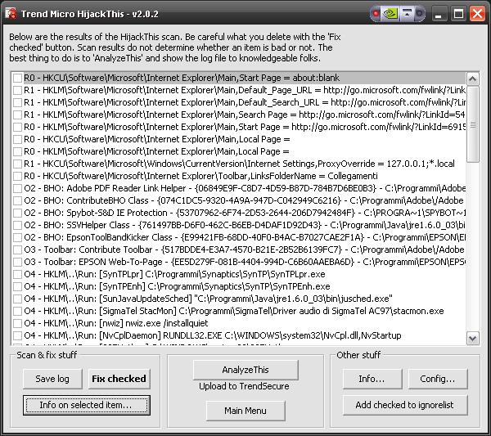The width and height of the screenshot is (491, 436).
Task: Check the Start Page = about:blank entry
Action: click(x=17, y=78)
